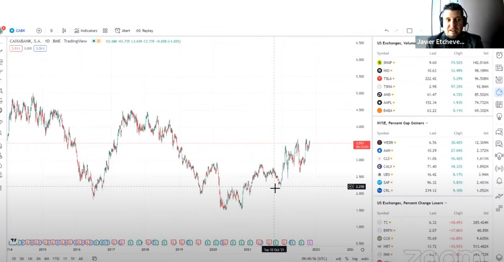Open the Data Window list icon in sidebar
The width and height of the screenshot is (504, 262).
tap(499, 80)
